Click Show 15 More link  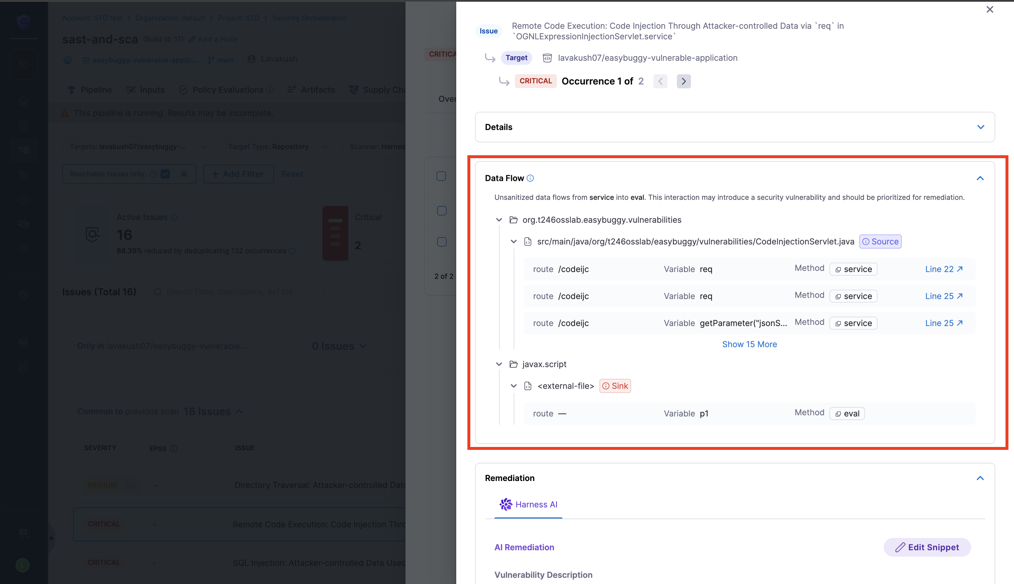pos(749,344)
